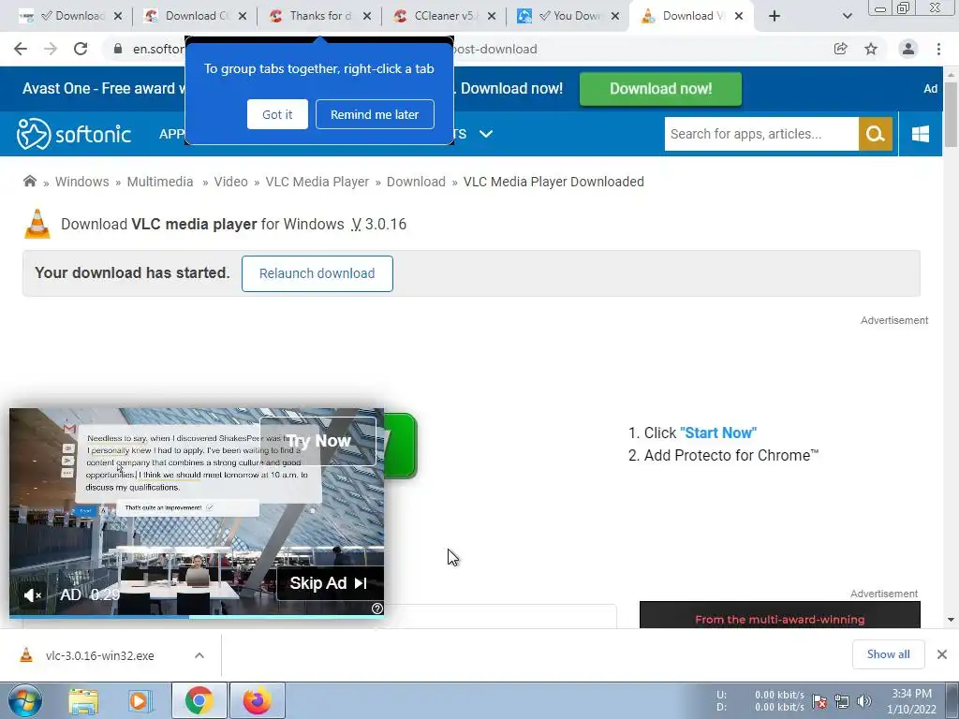Open Chrome three-dot menu
The width and height of the screenshot is (959, 719).
938,49
